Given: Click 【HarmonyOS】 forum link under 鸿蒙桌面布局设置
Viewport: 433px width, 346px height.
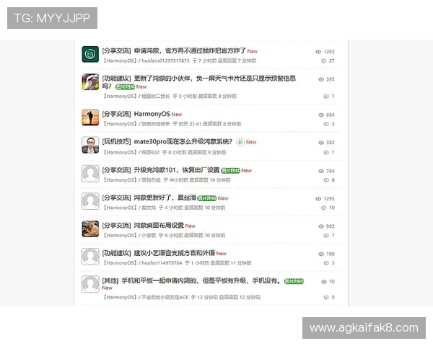Looking at the screenshot, I should coord(120,236).
